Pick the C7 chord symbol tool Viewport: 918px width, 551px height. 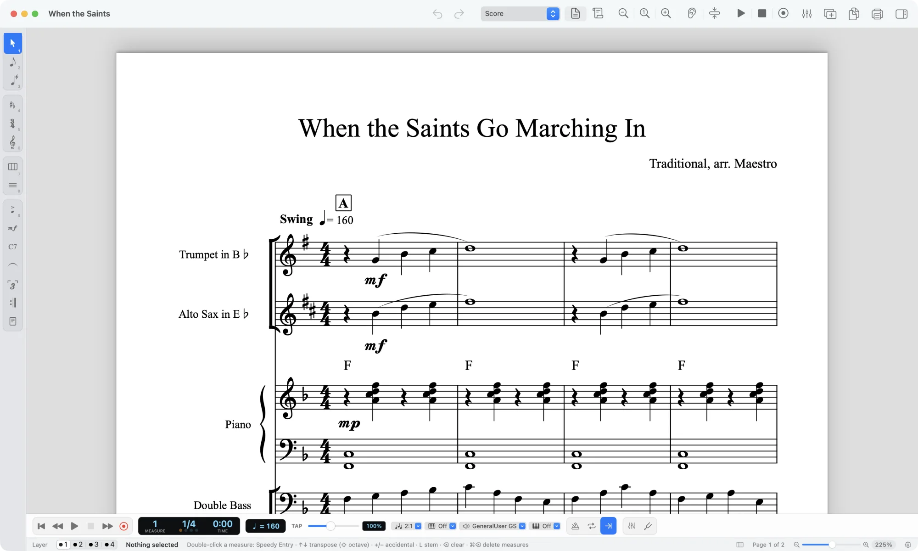click(x=13, y=247)
